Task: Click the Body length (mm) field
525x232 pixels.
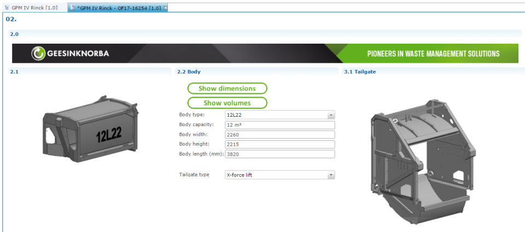Action: pyautogui.click(x=280, y=154)
